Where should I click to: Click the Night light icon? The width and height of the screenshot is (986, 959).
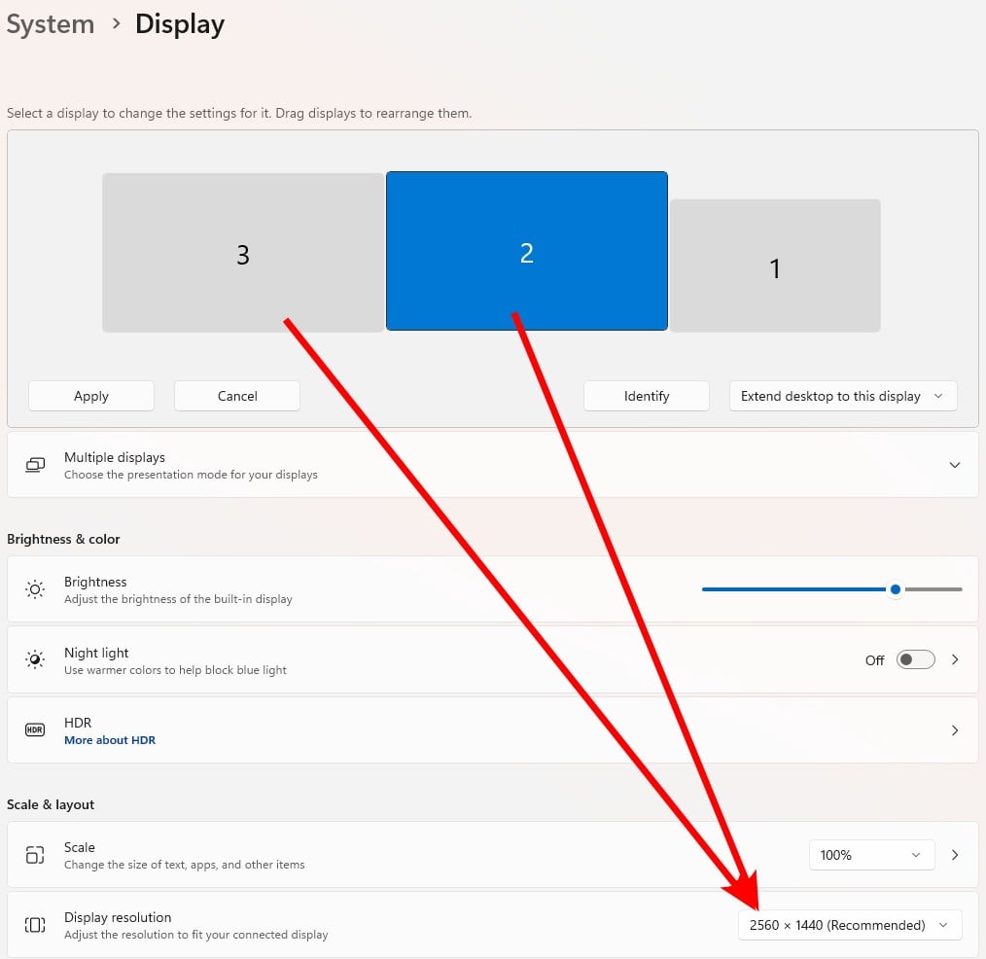point(35,659)
